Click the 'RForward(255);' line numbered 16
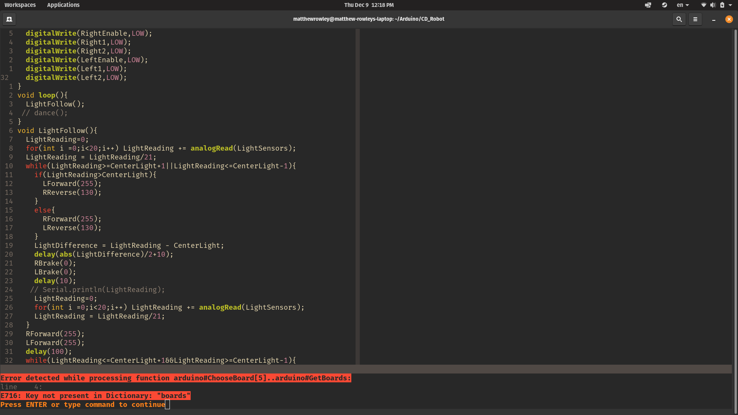 (72, 219)
